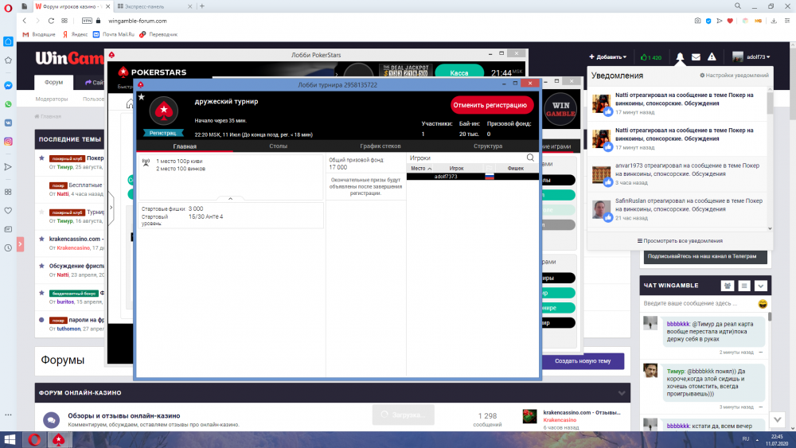This screenshot has width=796, height=448.
Task: Open Настройки уведомлений link
Action: pos(734,75)
